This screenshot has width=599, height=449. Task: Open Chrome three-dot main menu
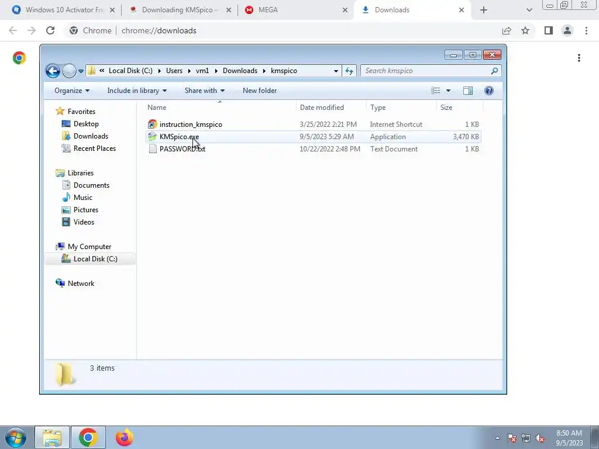click(x=586, y=30)
